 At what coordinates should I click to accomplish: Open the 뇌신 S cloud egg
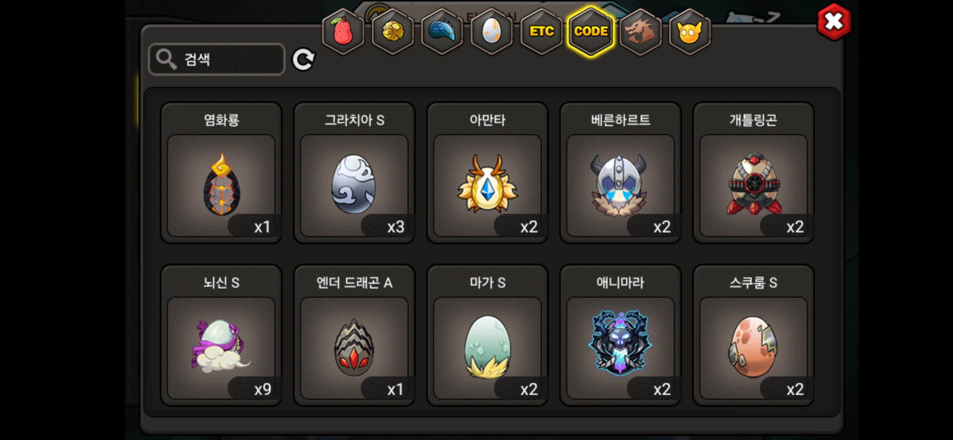pos(222,335)
